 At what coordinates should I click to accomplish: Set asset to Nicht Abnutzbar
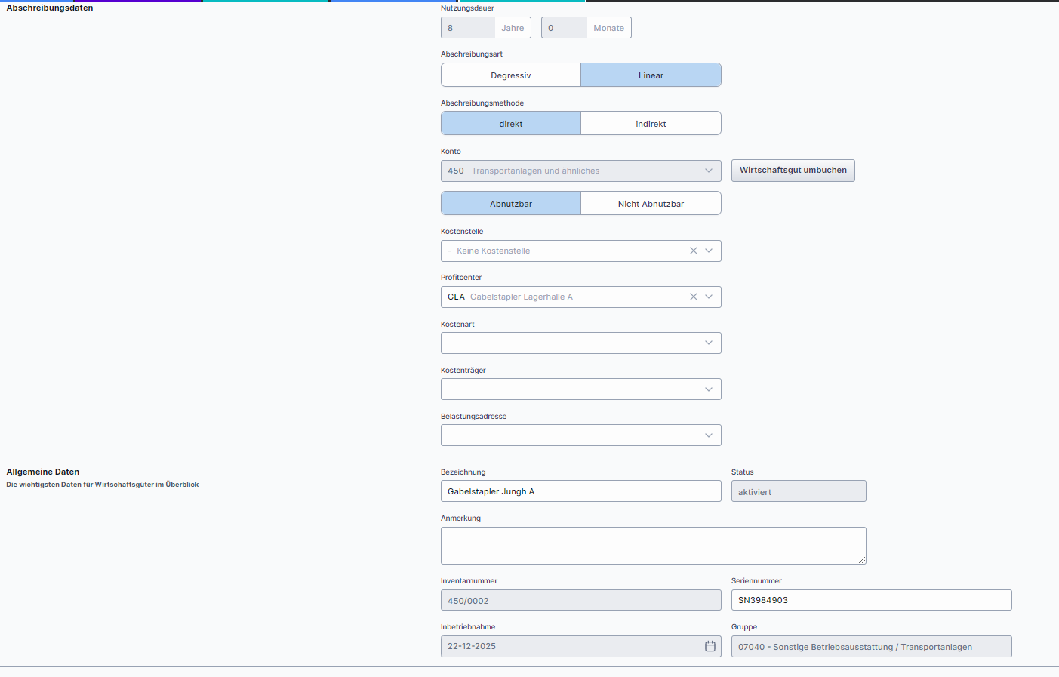point(651,204)
